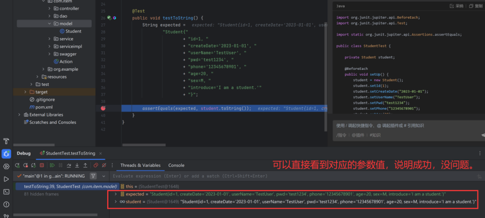Click the Step Over debugger icon
The width and height of the screenshot is (485, 218).
[69, 165]
